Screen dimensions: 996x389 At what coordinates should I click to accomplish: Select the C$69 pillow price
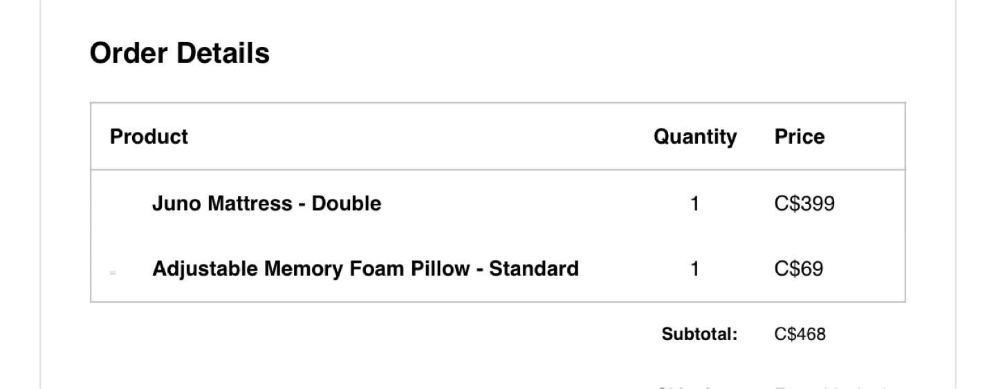coord(799,268)
